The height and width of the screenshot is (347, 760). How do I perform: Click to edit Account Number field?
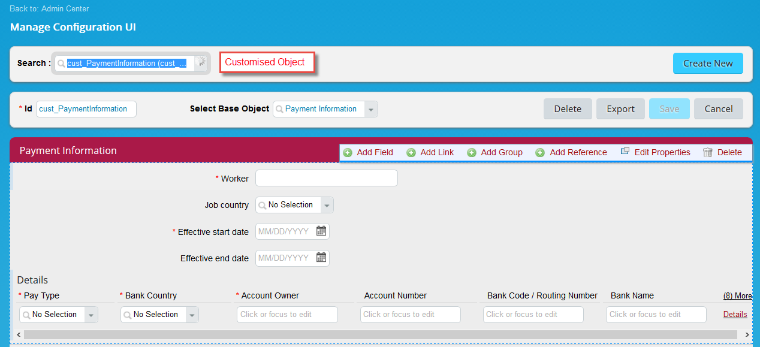(x=411, y=315)
